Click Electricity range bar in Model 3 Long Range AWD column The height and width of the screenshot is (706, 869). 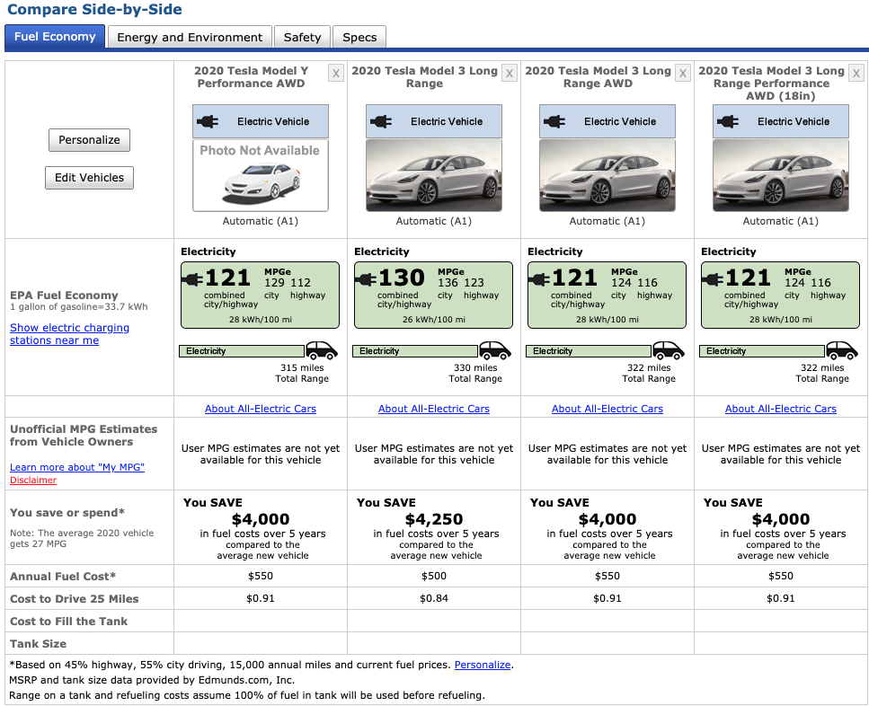pyautogui.click(x=589, y=351)
